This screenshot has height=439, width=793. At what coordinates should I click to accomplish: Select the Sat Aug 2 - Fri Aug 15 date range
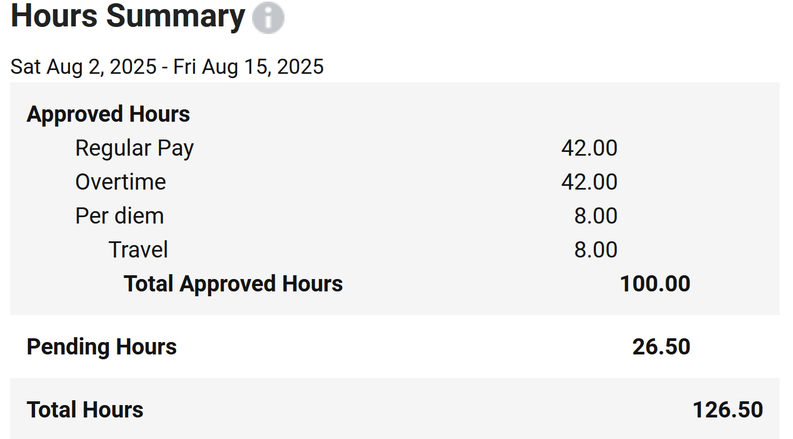167,67
